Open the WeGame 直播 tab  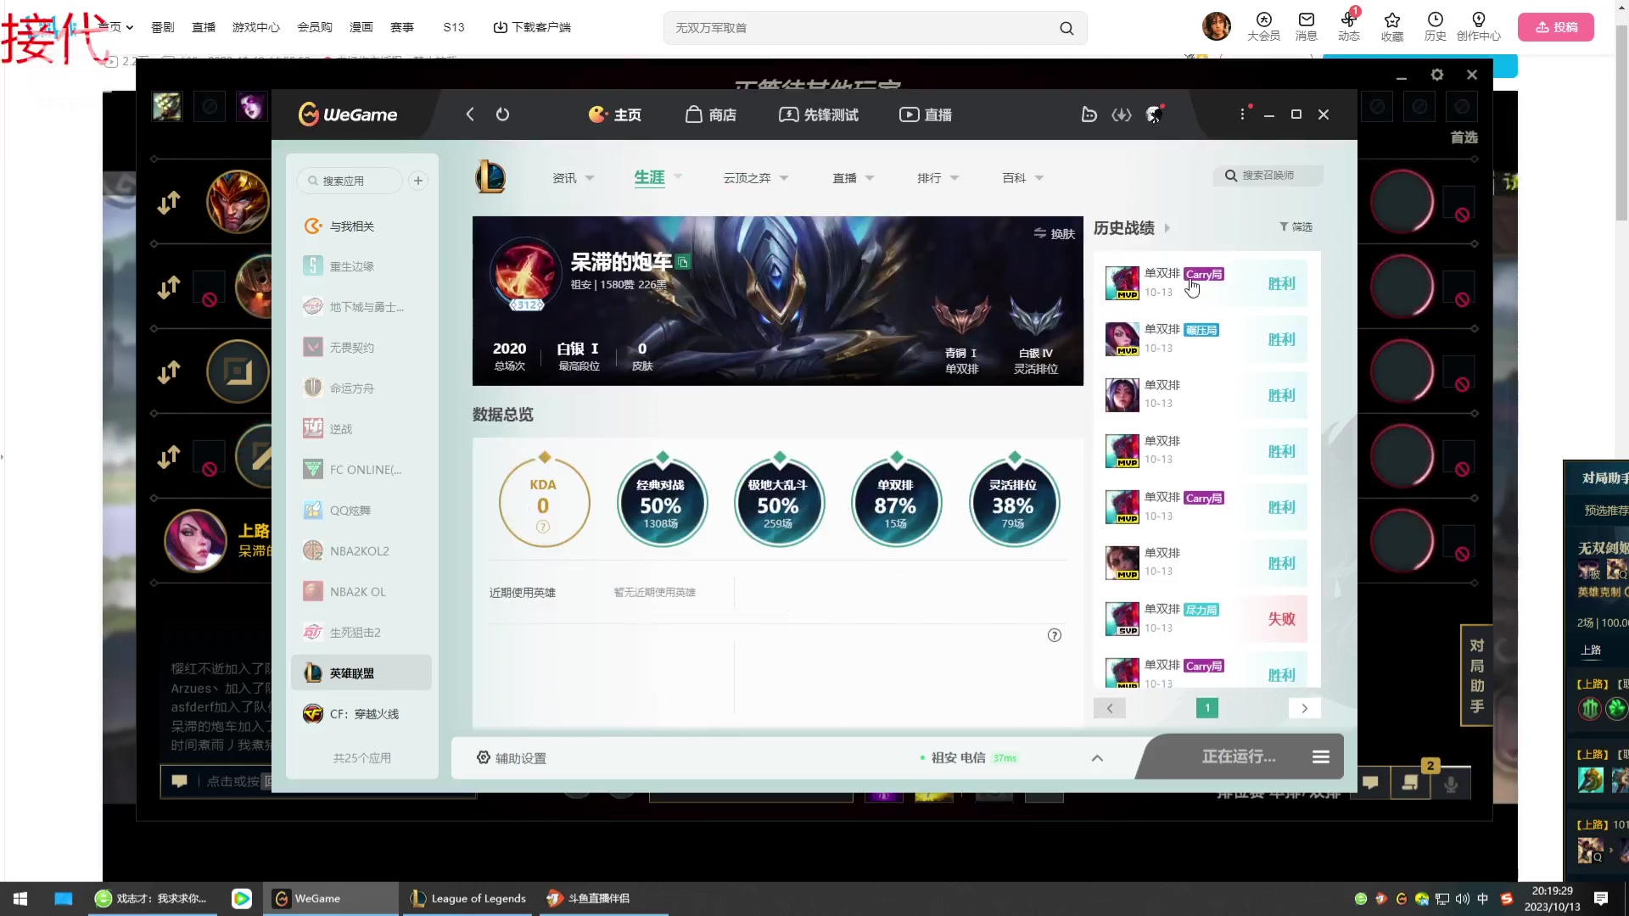[x=926, y=114]
